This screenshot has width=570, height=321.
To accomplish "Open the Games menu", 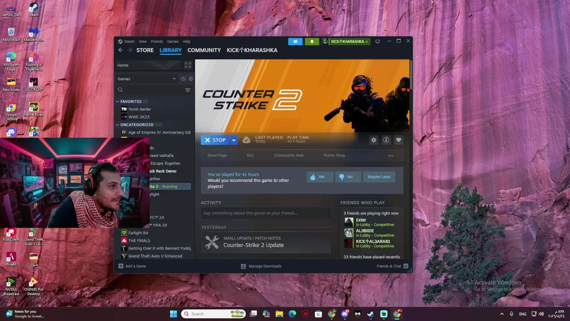I will pyautogui.click(x=173, y=41).
